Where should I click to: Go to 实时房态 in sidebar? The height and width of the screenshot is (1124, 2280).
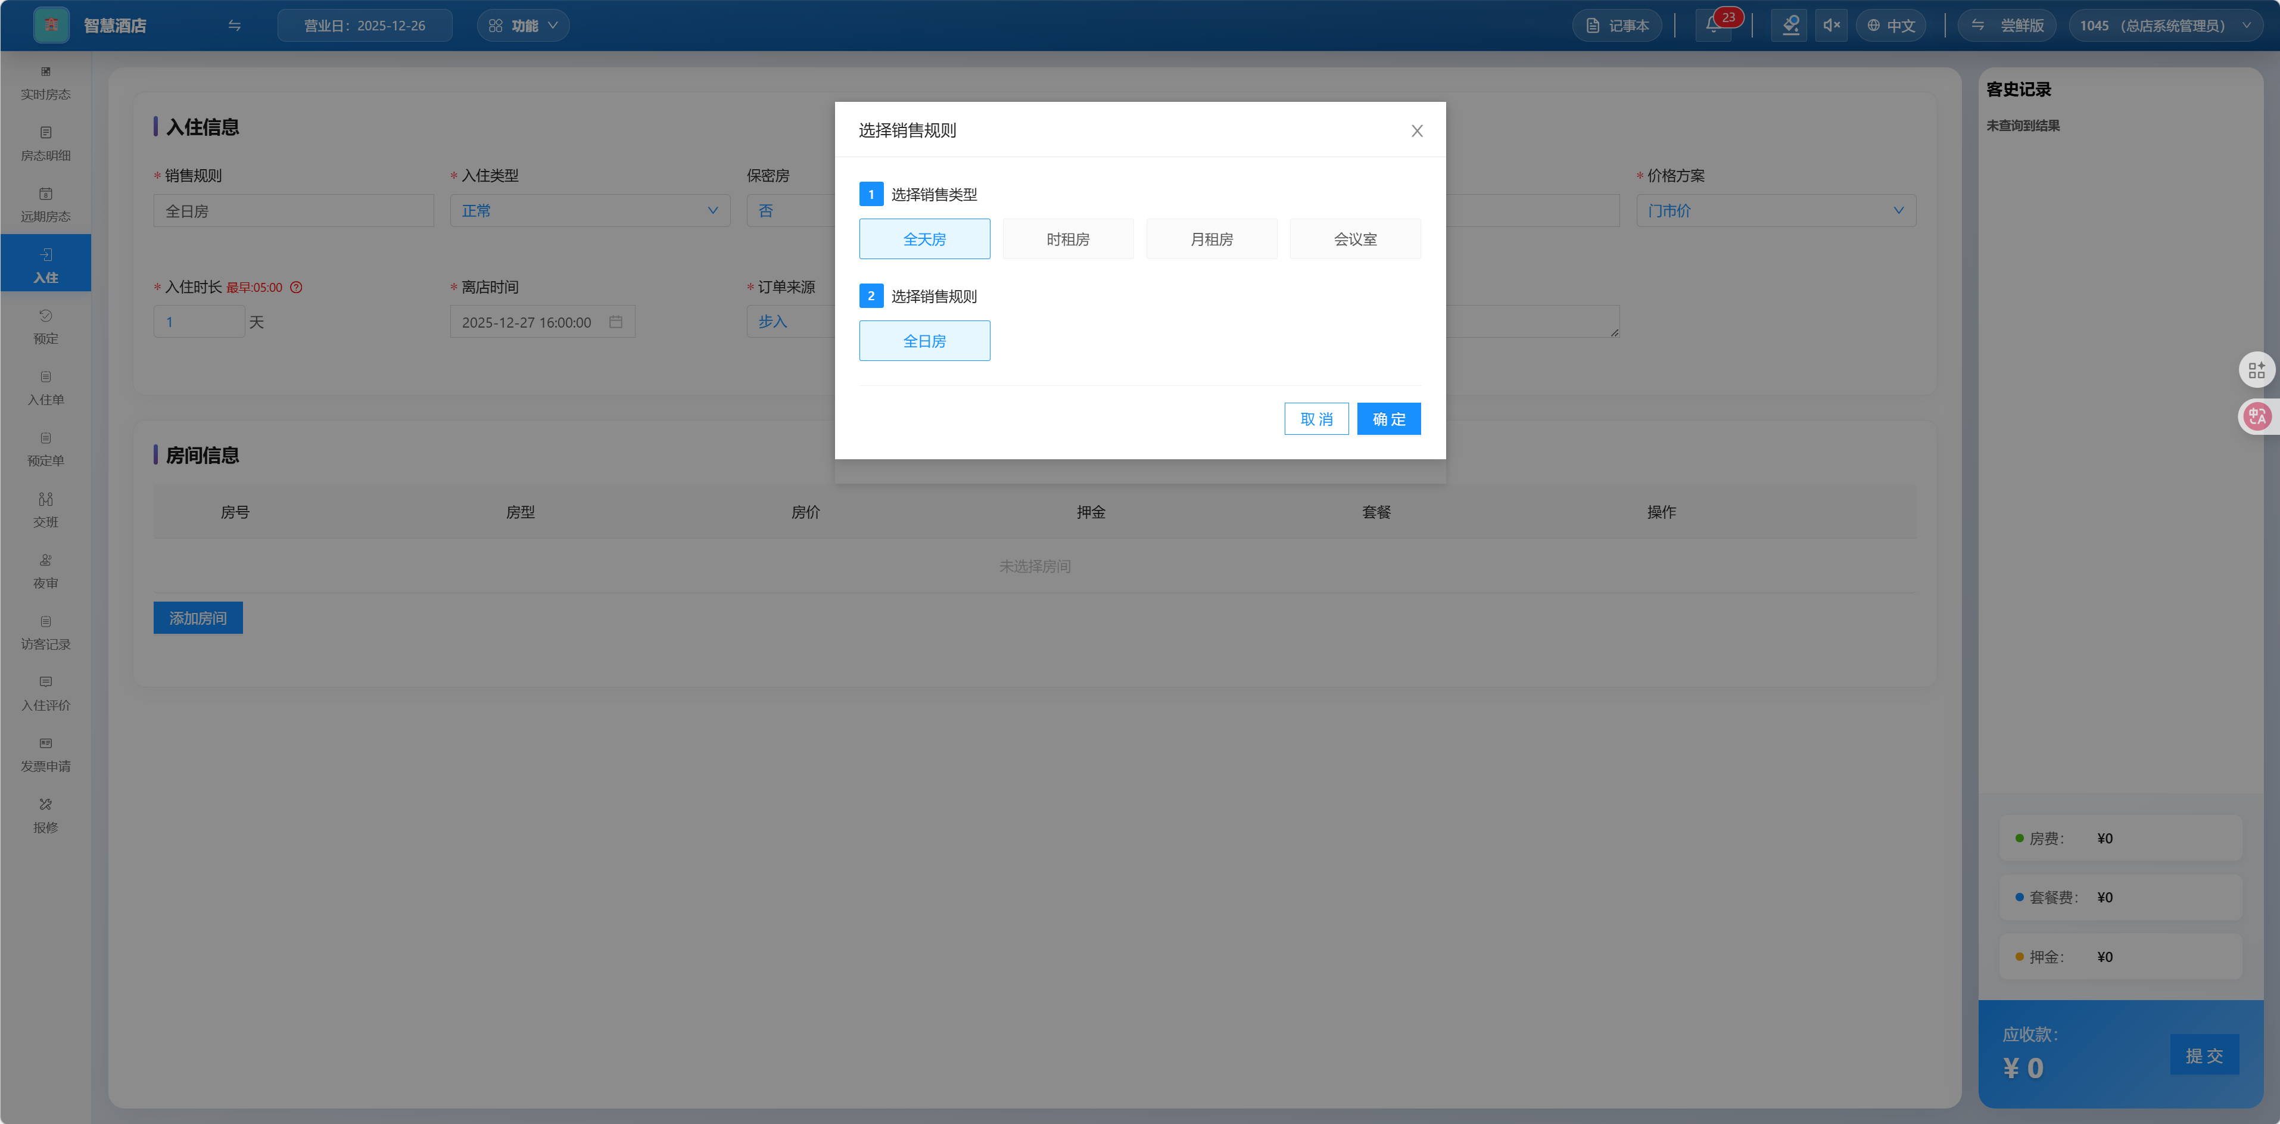click(45, 83)
